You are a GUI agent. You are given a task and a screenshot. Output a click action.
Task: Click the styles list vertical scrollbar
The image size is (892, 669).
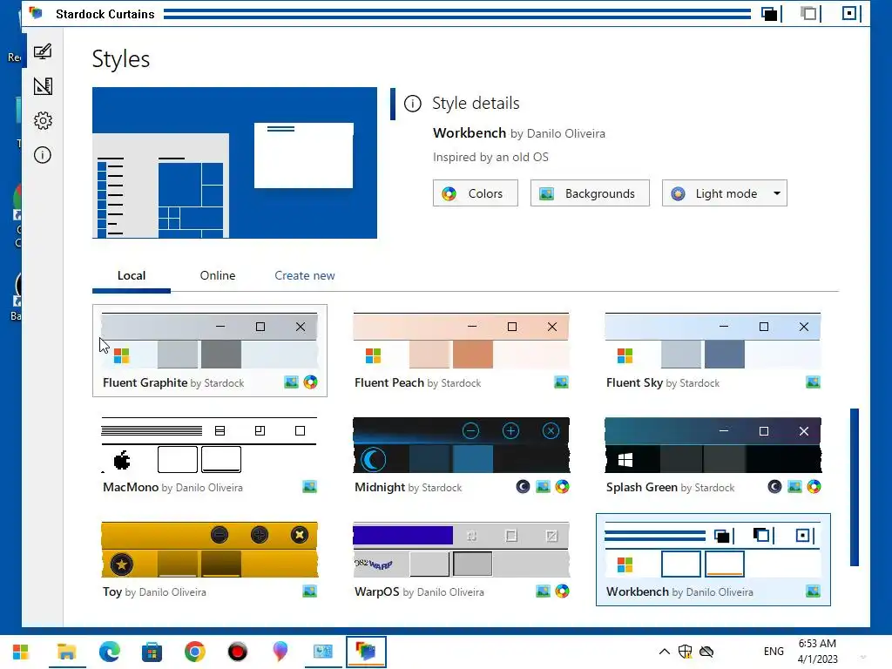click(854, 487)
